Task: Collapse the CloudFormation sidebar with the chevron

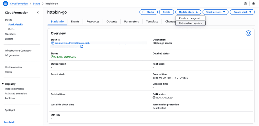Action: click(38, 13)
